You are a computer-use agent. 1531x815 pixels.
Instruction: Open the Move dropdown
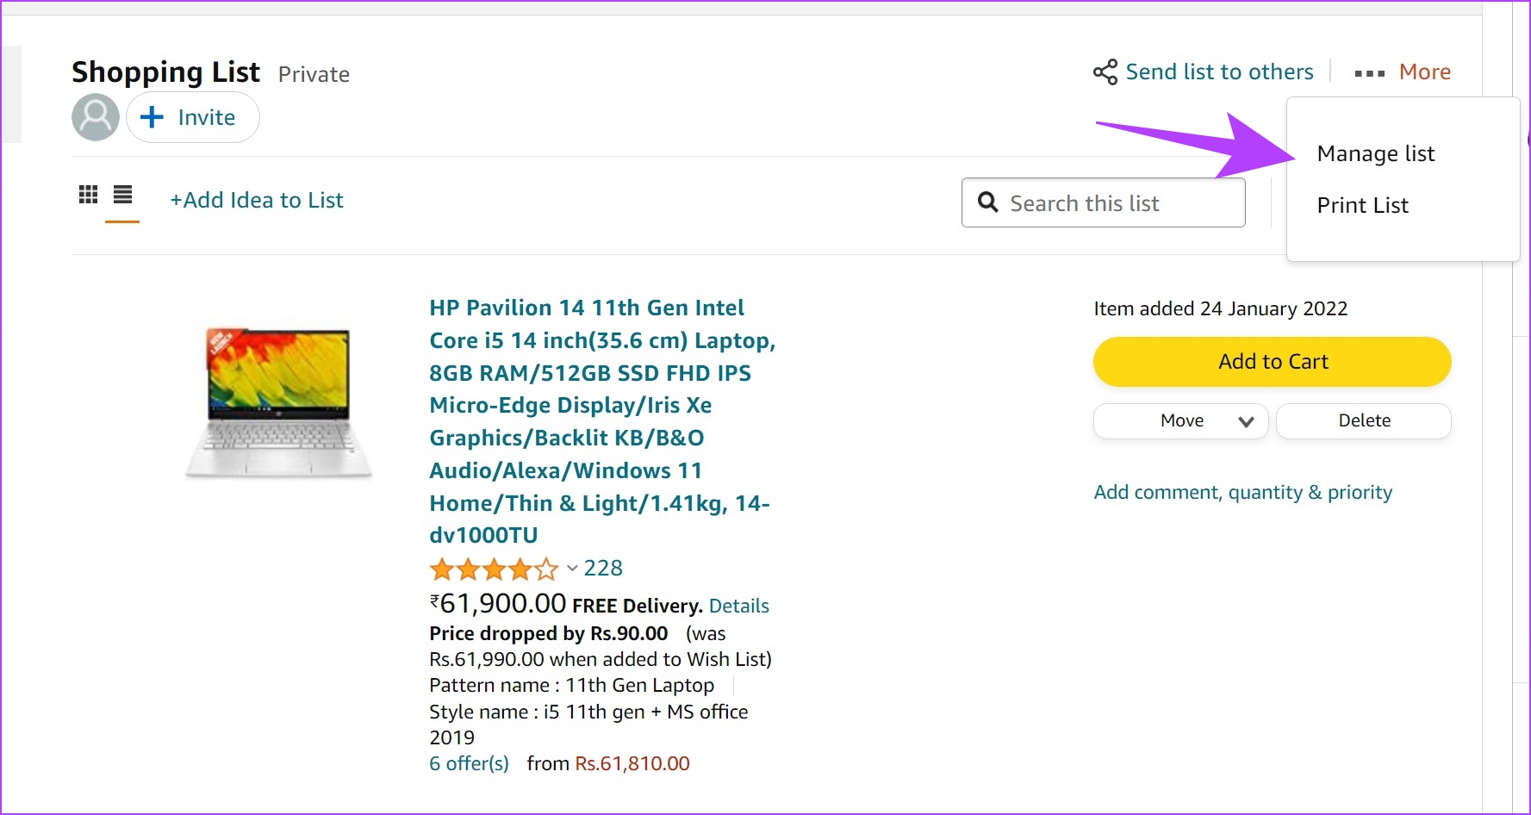(x=1180, y=421)
